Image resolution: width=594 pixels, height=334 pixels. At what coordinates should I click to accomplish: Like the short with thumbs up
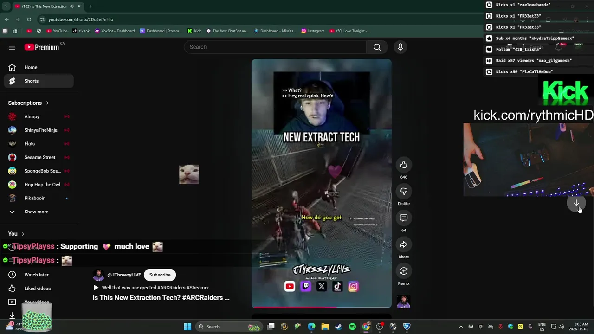(x=404, y=165)
